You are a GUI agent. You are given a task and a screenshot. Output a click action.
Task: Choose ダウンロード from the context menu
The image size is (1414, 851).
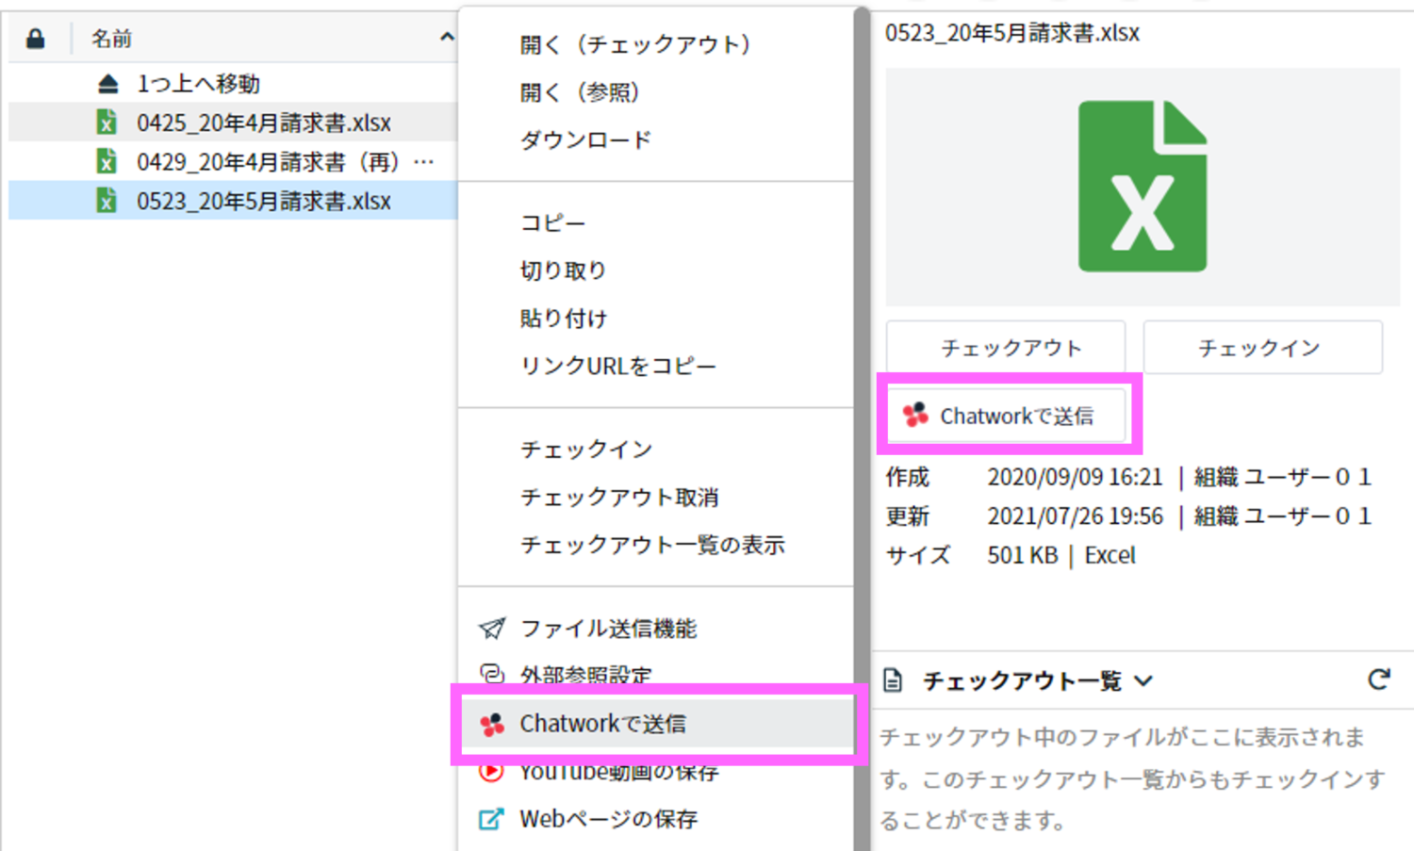point(586,139)
